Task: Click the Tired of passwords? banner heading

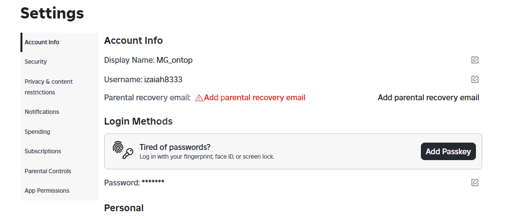Action: 175,147
